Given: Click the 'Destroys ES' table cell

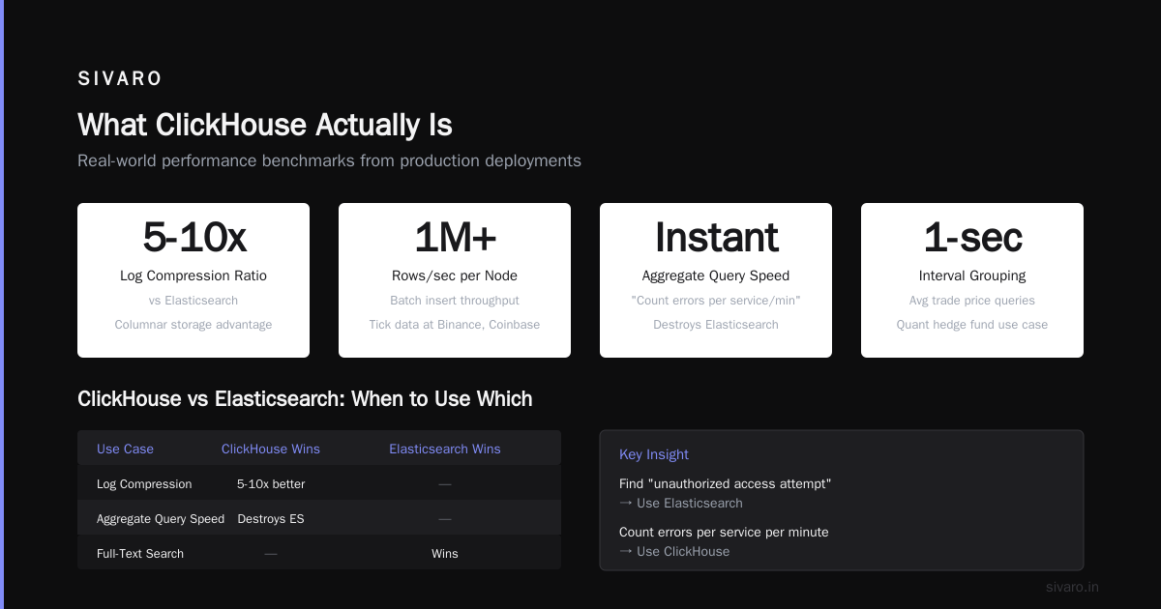Looking at the screenshot, I should (x=271, y=519).
